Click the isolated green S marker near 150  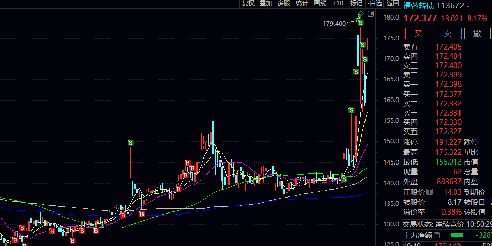click(x=131, y=143)
